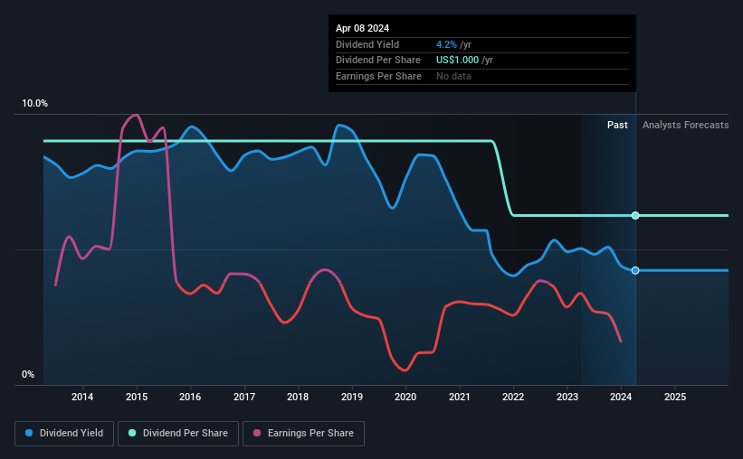This screenshot has width=743, height=459.
Task: Toggle the Dividend Yield legend series
Action: (64, 434)
